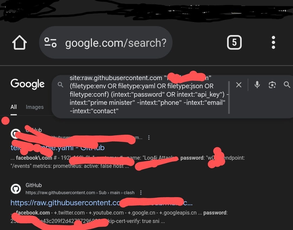Open Chrome three-dot overflow menu
This screenshot has height=230, width=293.
pos(273,42)
